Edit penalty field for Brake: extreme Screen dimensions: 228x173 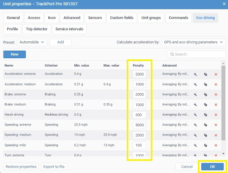click(139, 94)
